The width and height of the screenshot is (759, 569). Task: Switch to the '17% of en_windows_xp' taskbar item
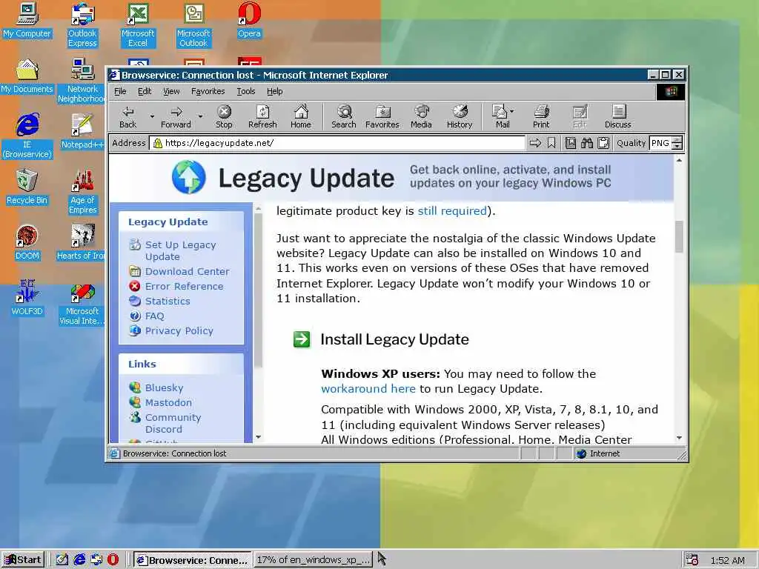click(314, 560)
